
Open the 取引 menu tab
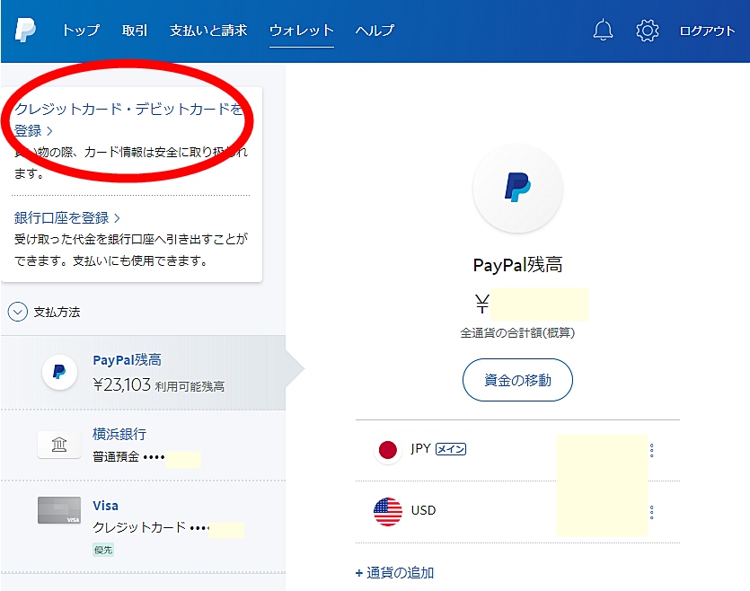(x=135, y=31)
